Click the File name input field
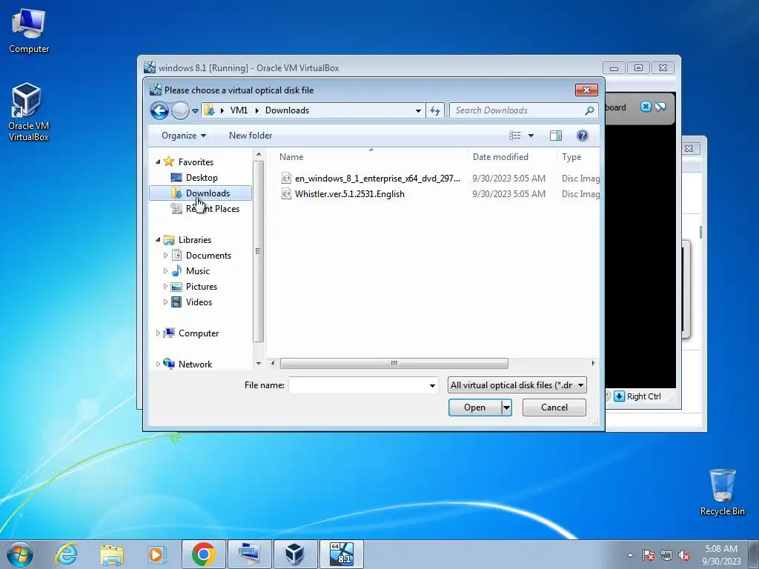Viewport: 759px width, 569px height. tap(358, 385)
